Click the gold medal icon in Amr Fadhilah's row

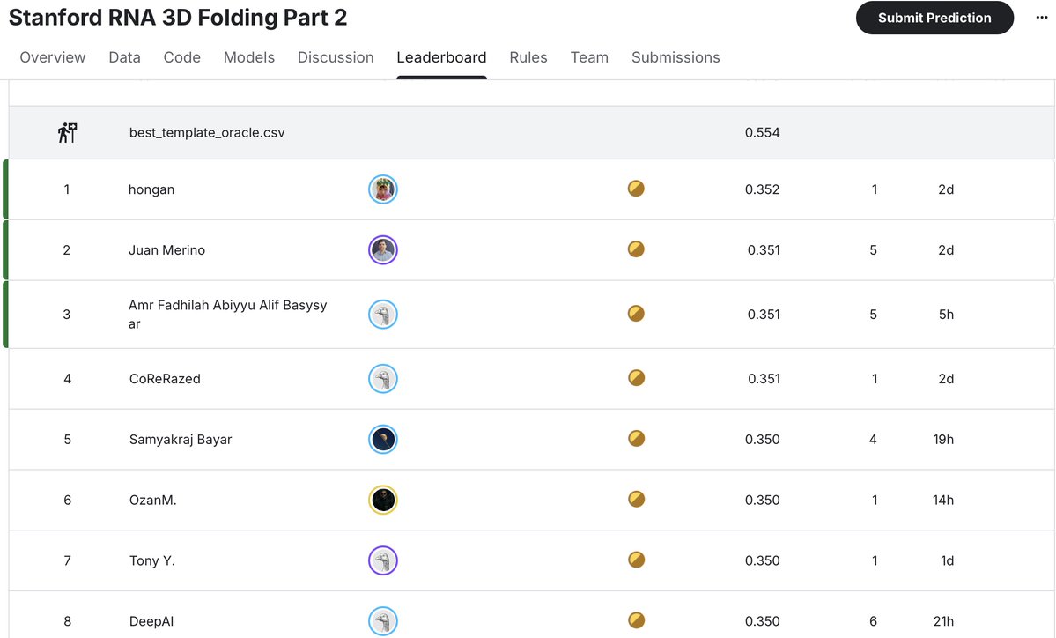pos(636,314)
